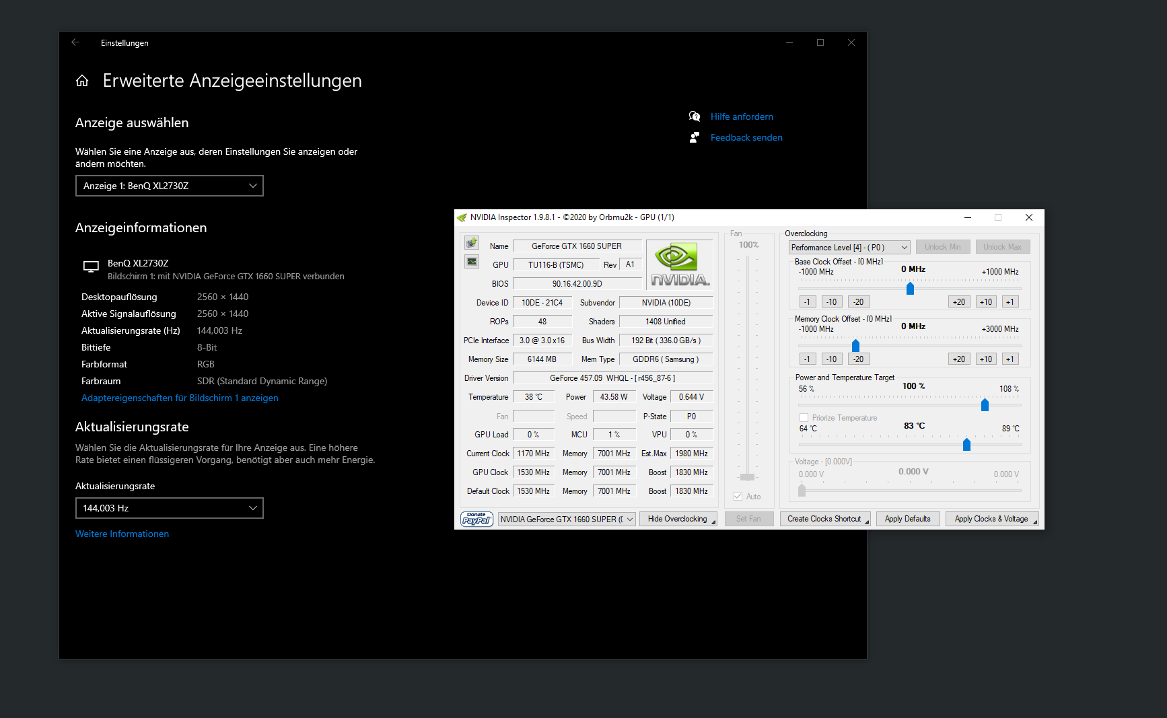Click the NVIDIA Inspector title bar icon
Image resolution: width=1167 pixels, height=718 pixels.
click(462, 217)
